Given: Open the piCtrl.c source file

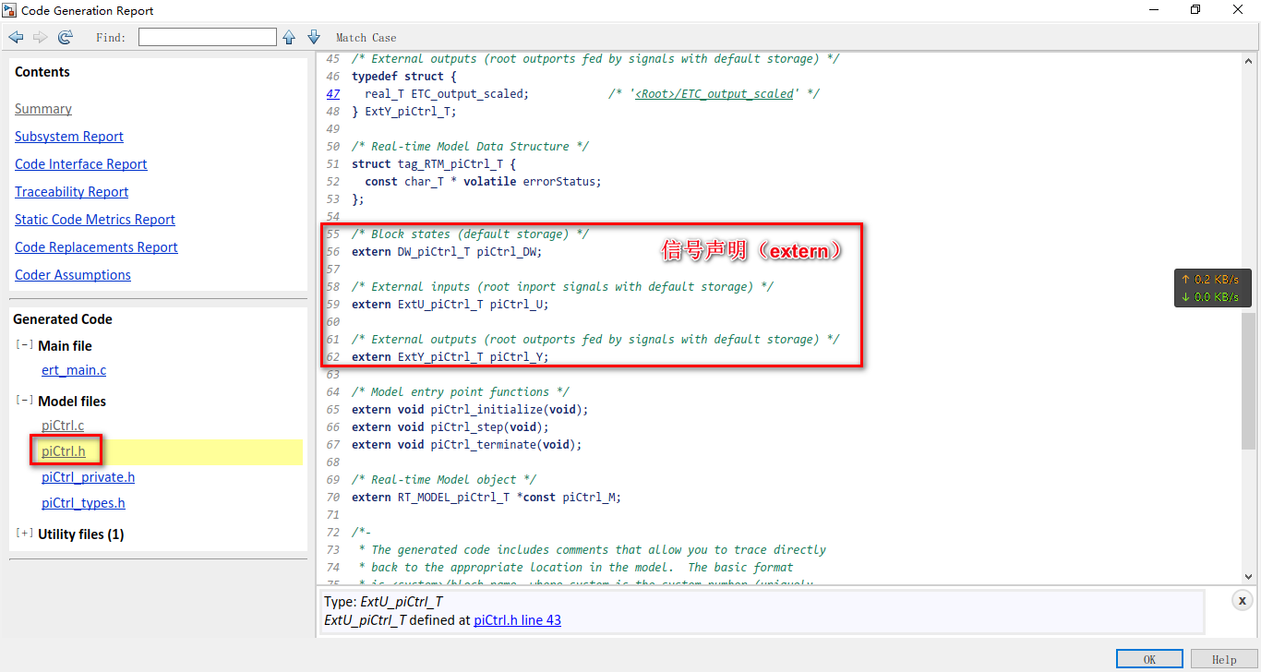Looking at the screenshot, I should [x=62, y=426].
